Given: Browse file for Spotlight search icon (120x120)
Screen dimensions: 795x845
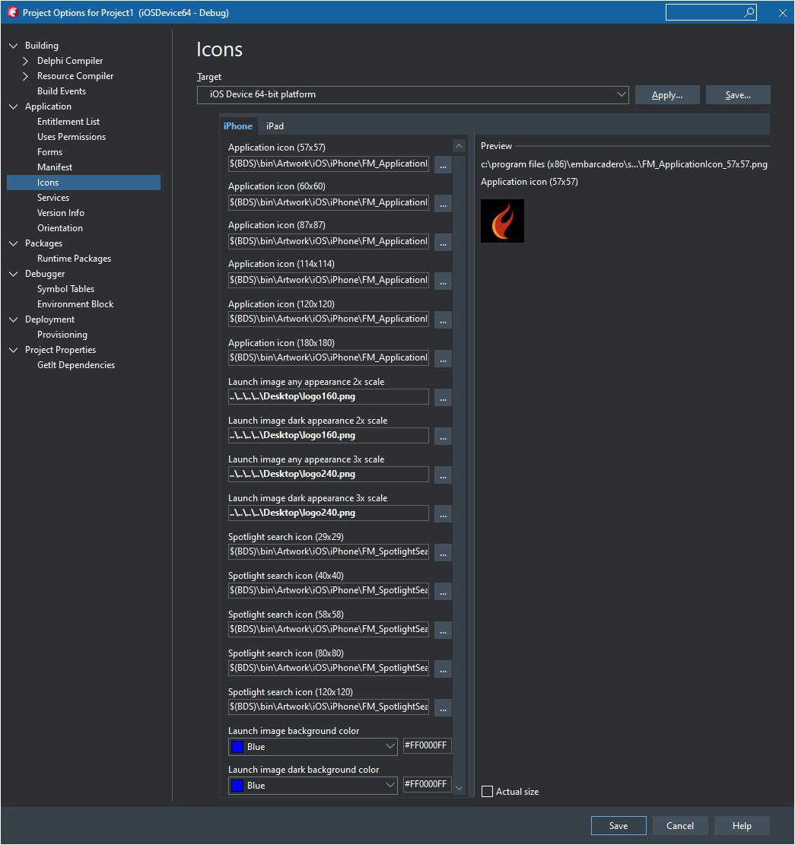Looking at the screenshot, I should (443, 708).
